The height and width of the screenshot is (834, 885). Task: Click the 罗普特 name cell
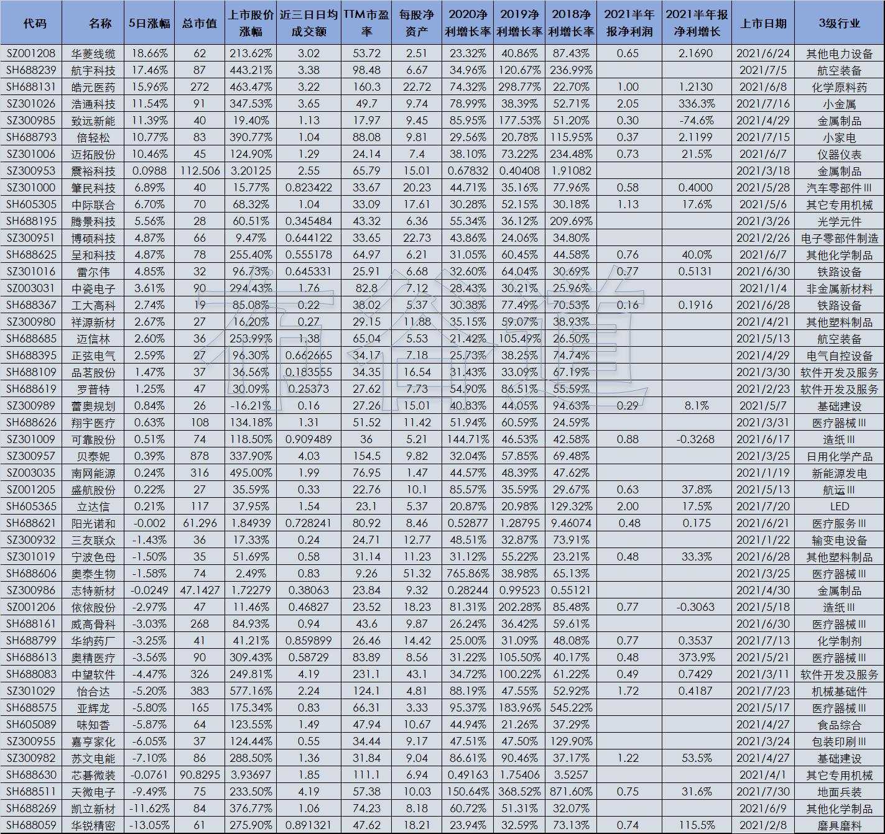point(93,389)
